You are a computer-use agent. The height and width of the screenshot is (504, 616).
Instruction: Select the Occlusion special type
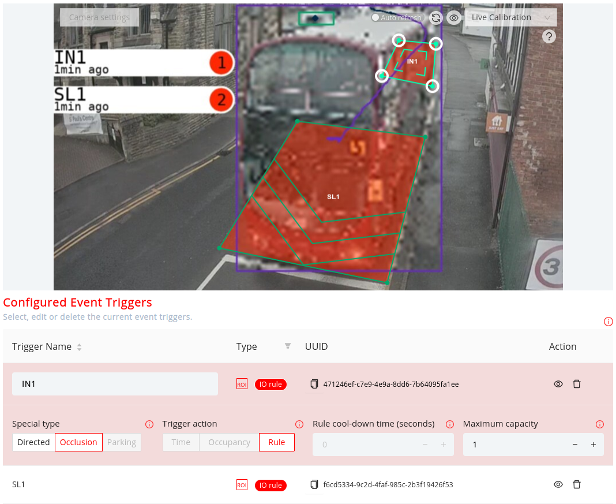click(x=78, y=442)
